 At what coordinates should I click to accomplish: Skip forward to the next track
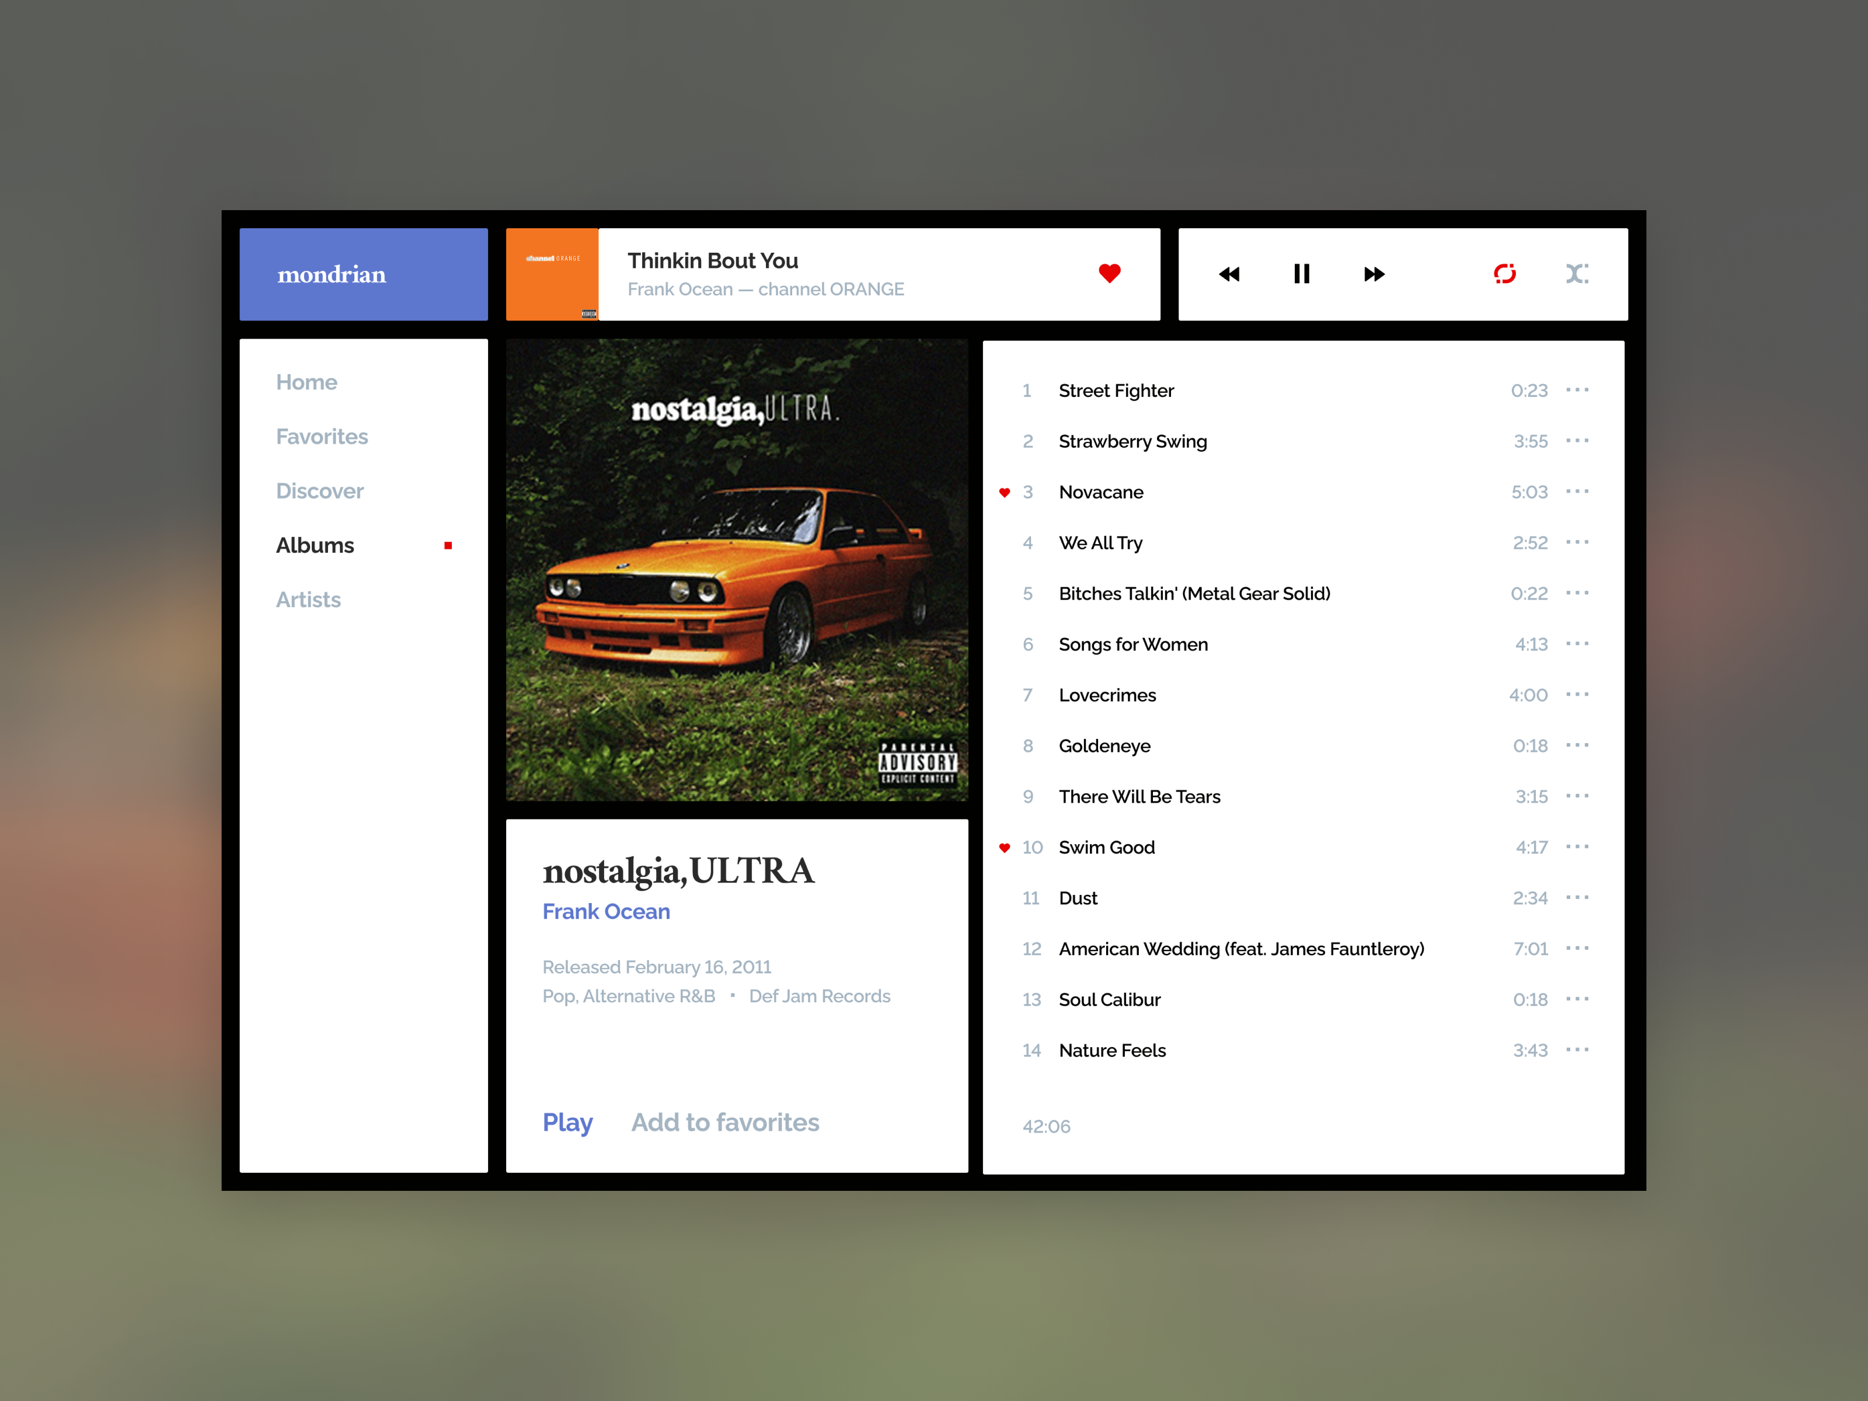[1374, 274]
